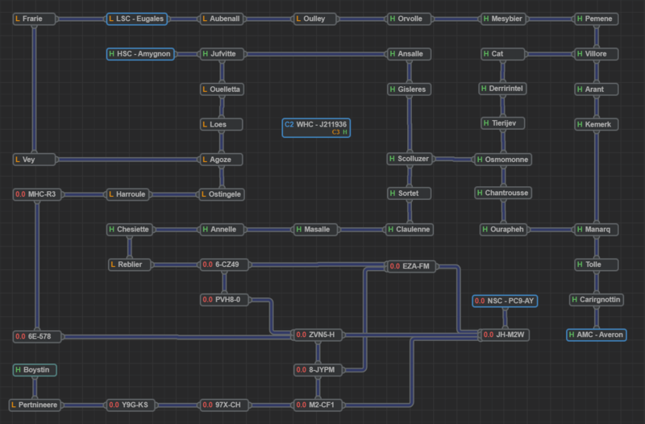Click the Boystin system node
Viewport: 645px width, 424px height.
point(35,370)
